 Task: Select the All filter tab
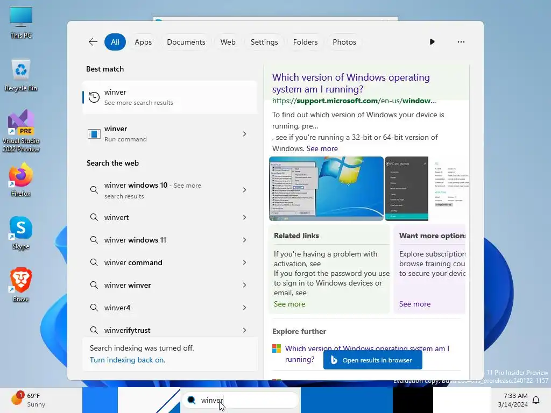pos(115,42)
